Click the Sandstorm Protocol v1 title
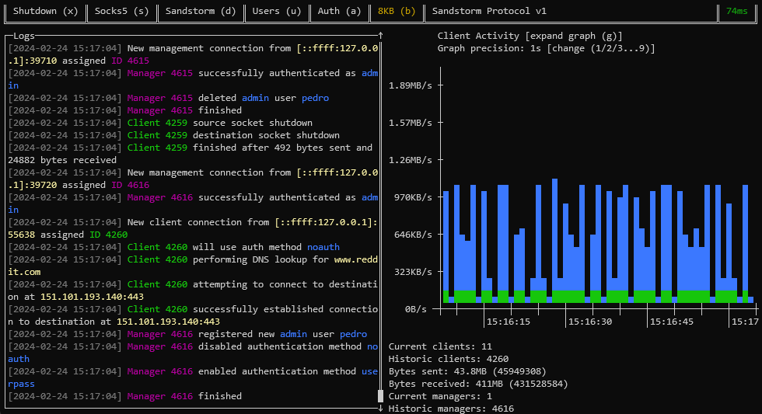Image resolution: width=762 pixels, height=414 pixels. (489, 11)
